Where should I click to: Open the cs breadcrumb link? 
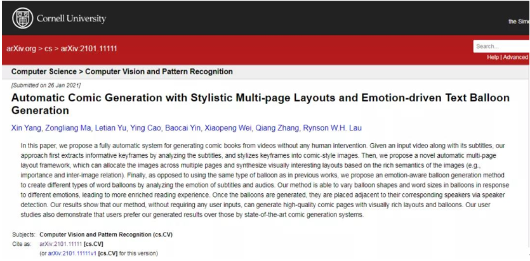click(x=48, y=49)
